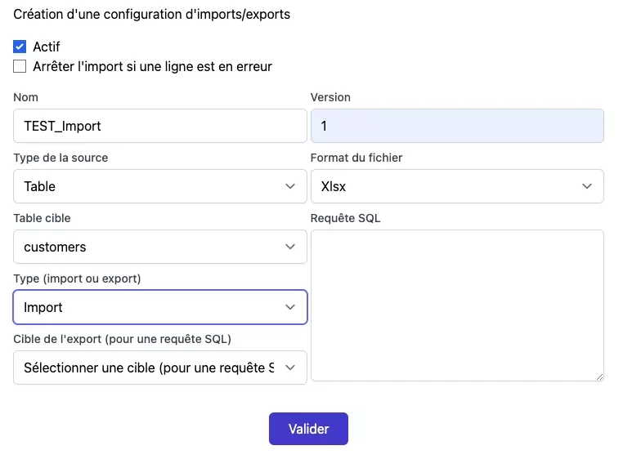Click the chevron arrow in the Table source dropdown

(290, 186)
